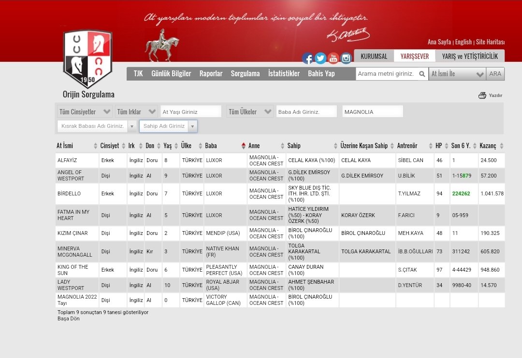
Task: Click the Kısrak Babası Adı Giriniz field
Action: (92, 126)
